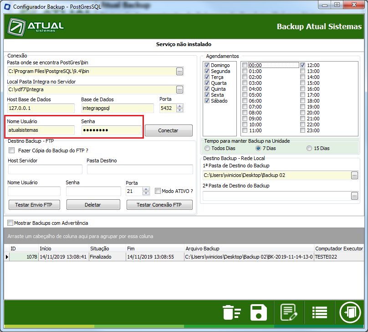Uncheck the Segunda day checkbox
The width and height of the screenshot is (368, 332).
coord(207,71)
